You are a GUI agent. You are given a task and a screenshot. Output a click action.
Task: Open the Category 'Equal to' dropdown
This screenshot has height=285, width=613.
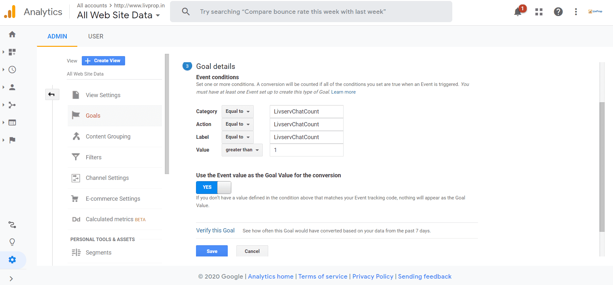[237, 111]
